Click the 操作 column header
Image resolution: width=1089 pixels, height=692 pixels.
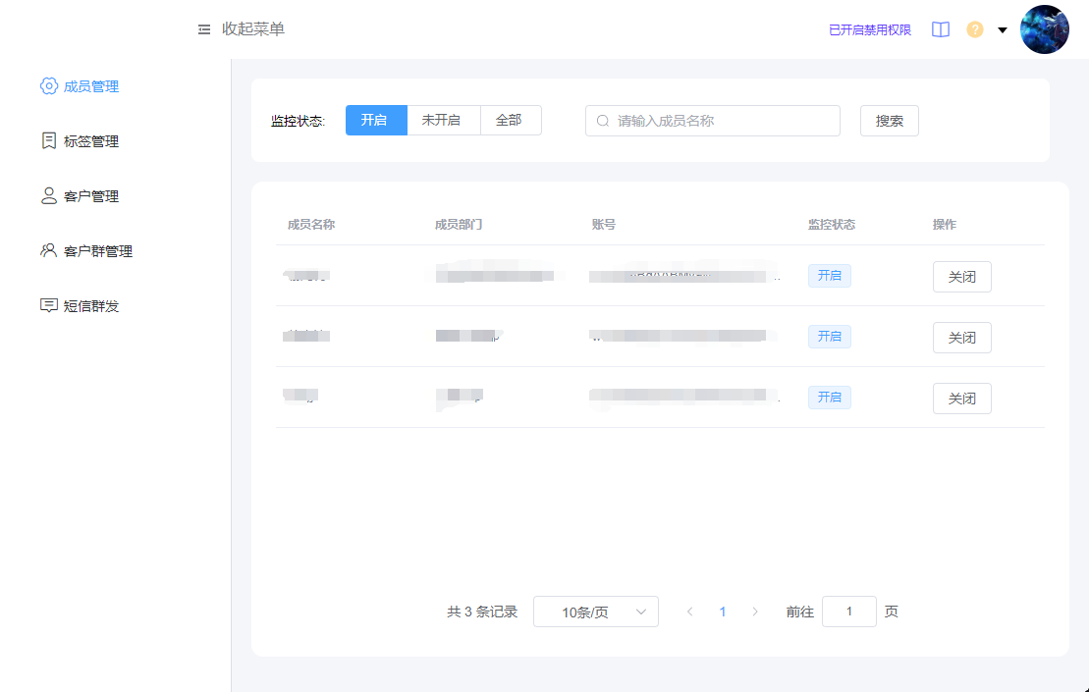(945, 224)
